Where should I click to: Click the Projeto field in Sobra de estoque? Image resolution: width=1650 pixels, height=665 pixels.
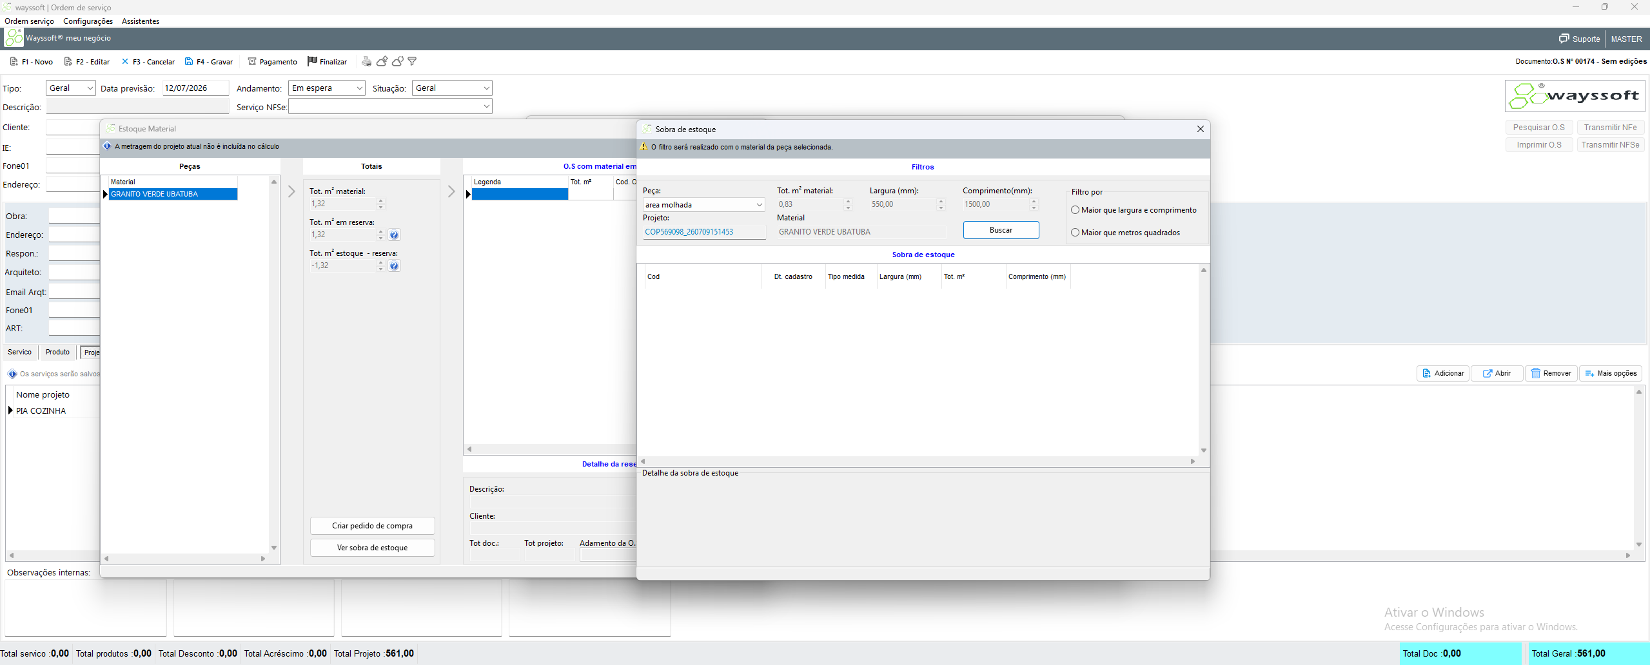[x=704, y=232]
